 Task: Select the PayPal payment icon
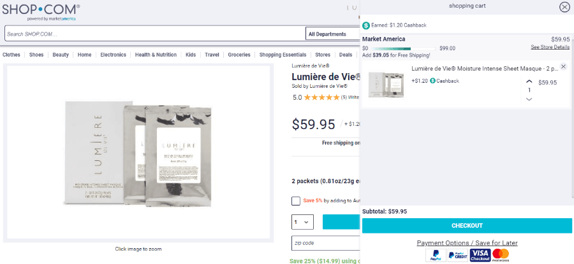[436, 255]
